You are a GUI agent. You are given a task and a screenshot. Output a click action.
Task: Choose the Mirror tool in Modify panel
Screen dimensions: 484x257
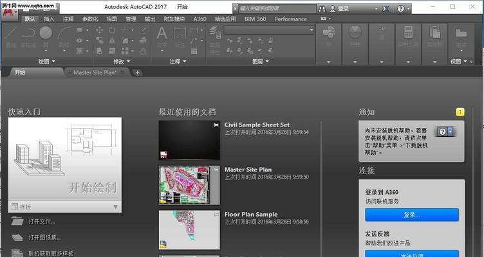pos(112,40)
